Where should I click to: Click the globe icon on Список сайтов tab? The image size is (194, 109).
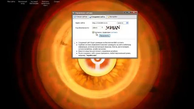tap(75, 17)
